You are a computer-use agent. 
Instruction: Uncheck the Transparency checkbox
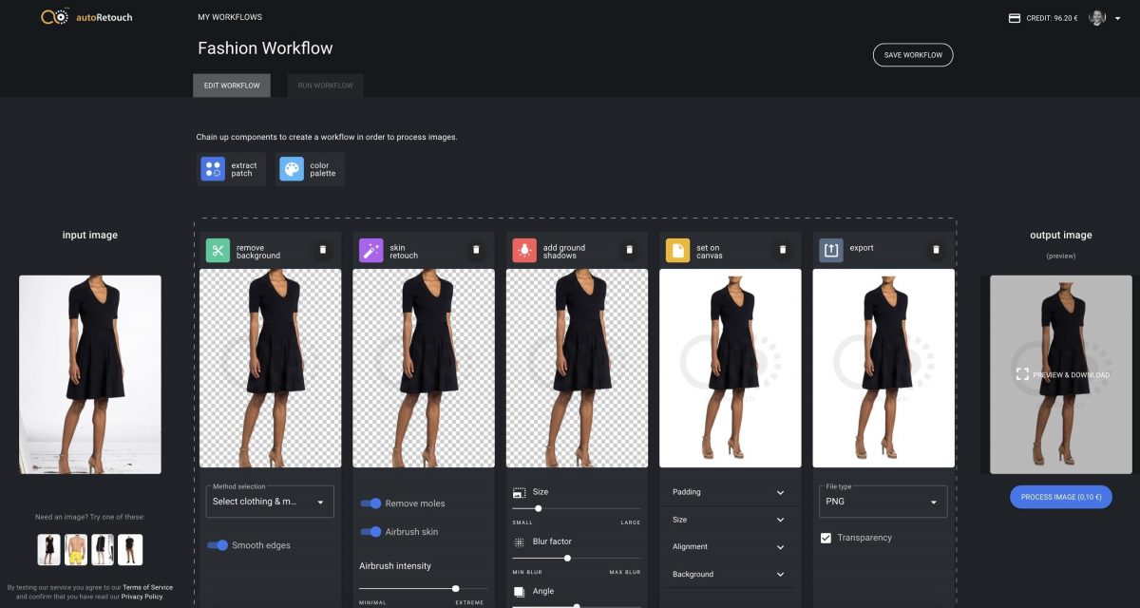pyautogui.click(x=826, y=538)
